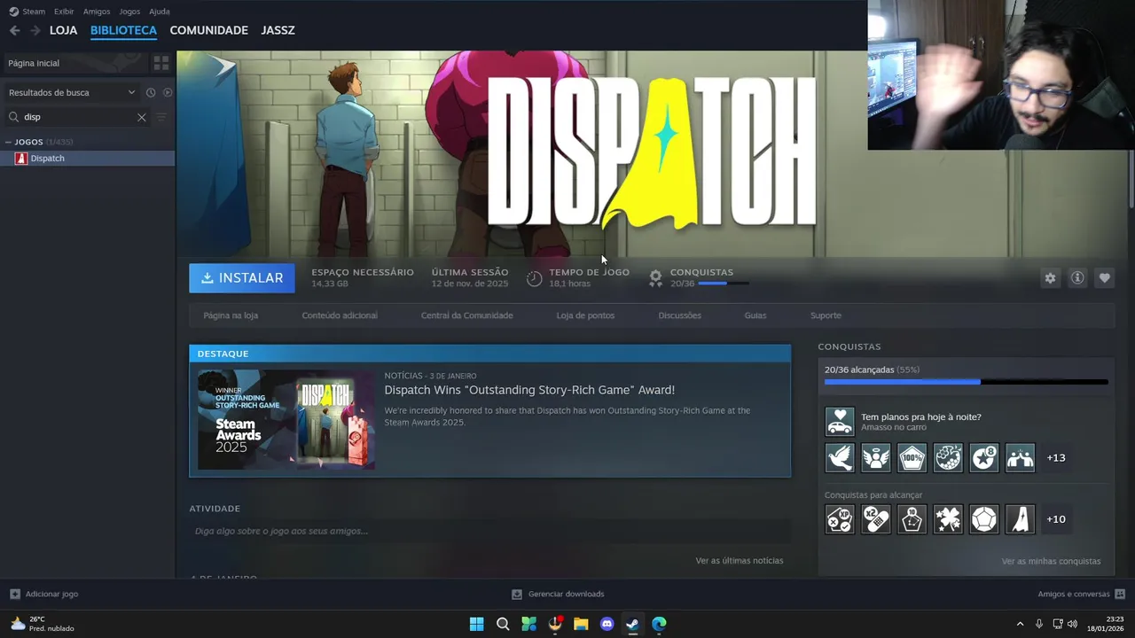Viewport: 1135px width, 638px height.
Task: Open Steam Awards news thumbnail
Action: (x=286, y=420)
